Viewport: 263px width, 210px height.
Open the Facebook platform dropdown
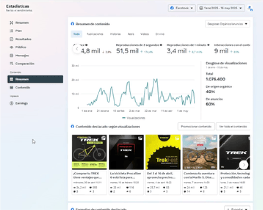coord(182,8)
